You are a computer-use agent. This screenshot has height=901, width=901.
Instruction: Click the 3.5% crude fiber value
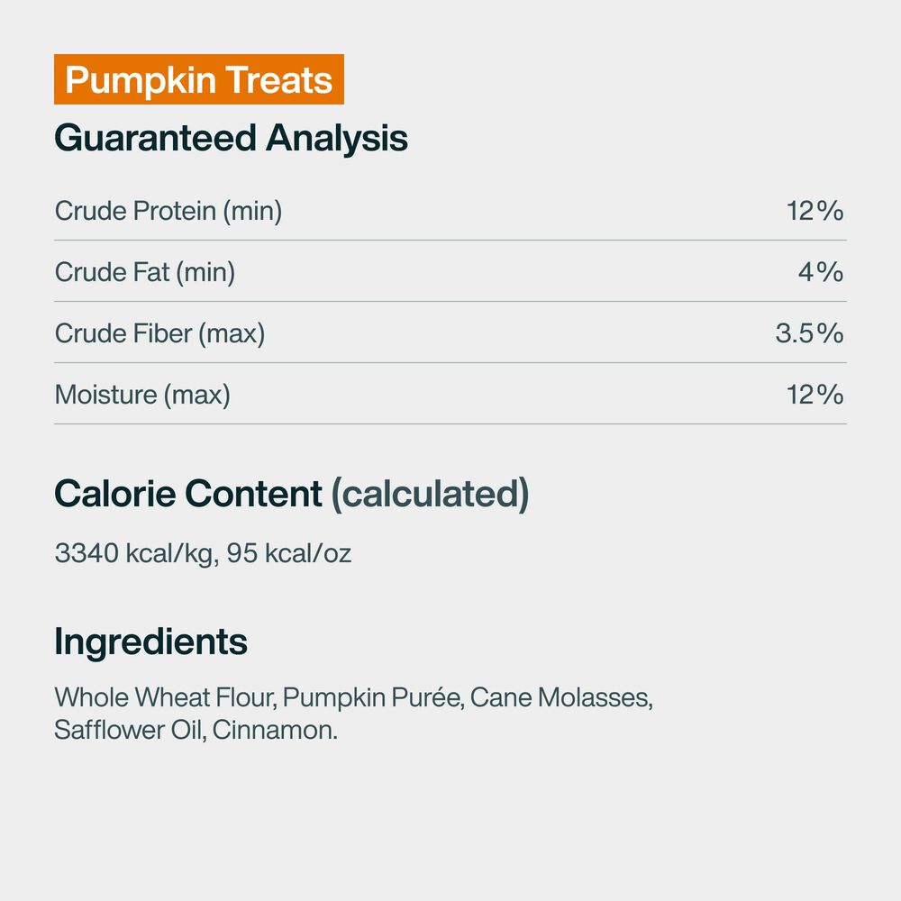pyautogui.click(x=809, y=333)
